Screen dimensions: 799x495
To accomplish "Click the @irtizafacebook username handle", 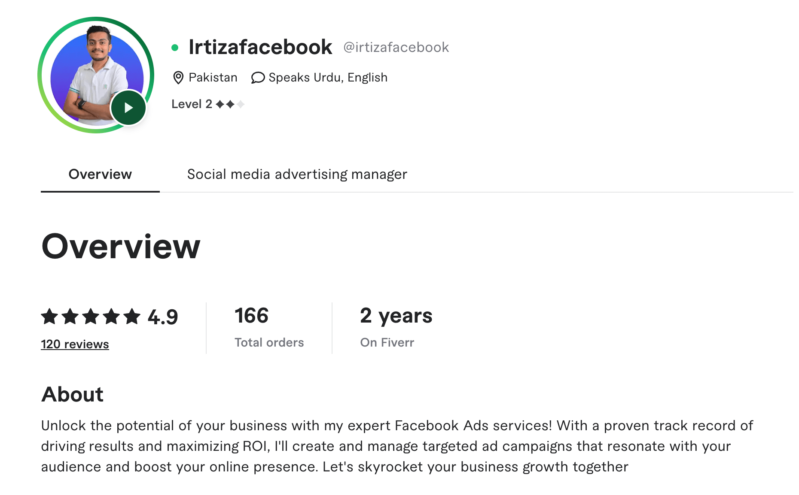I will (396, 47).
